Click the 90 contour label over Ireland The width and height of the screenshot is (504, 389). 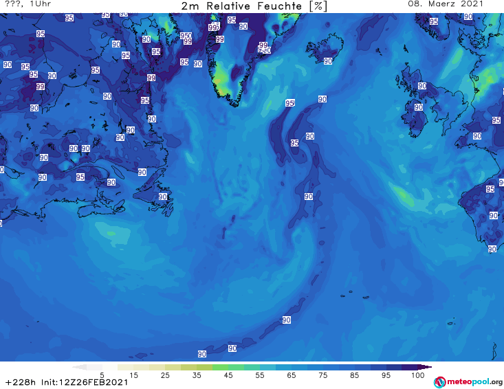[x=419, y=107]
